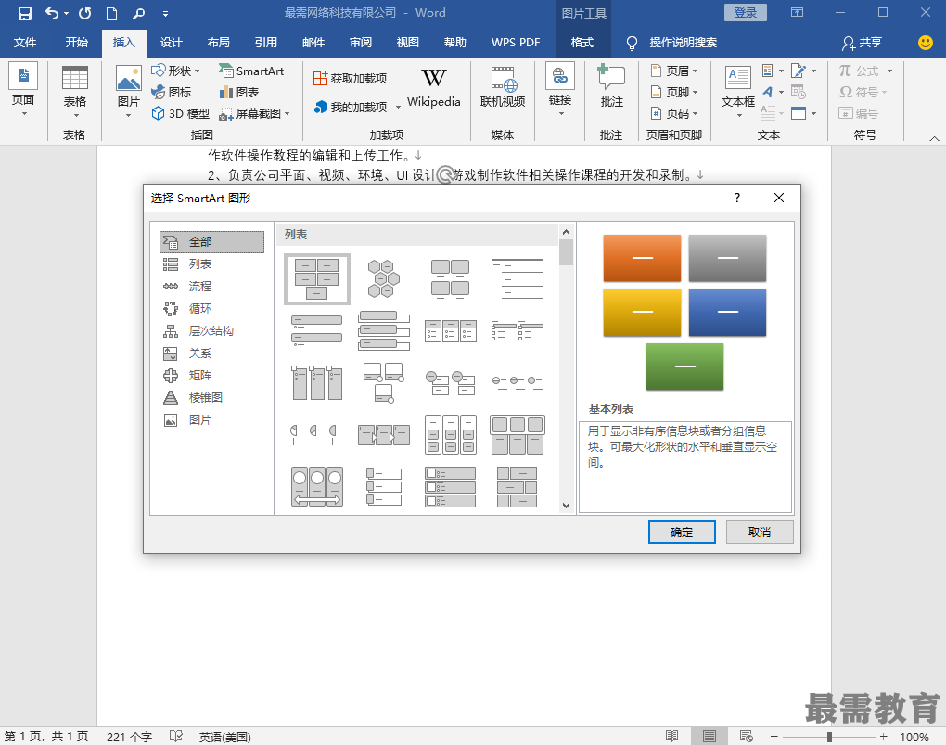946x745 pixels.
Task: Switch to the 审阅 tab
Action: tap(360, 43)
